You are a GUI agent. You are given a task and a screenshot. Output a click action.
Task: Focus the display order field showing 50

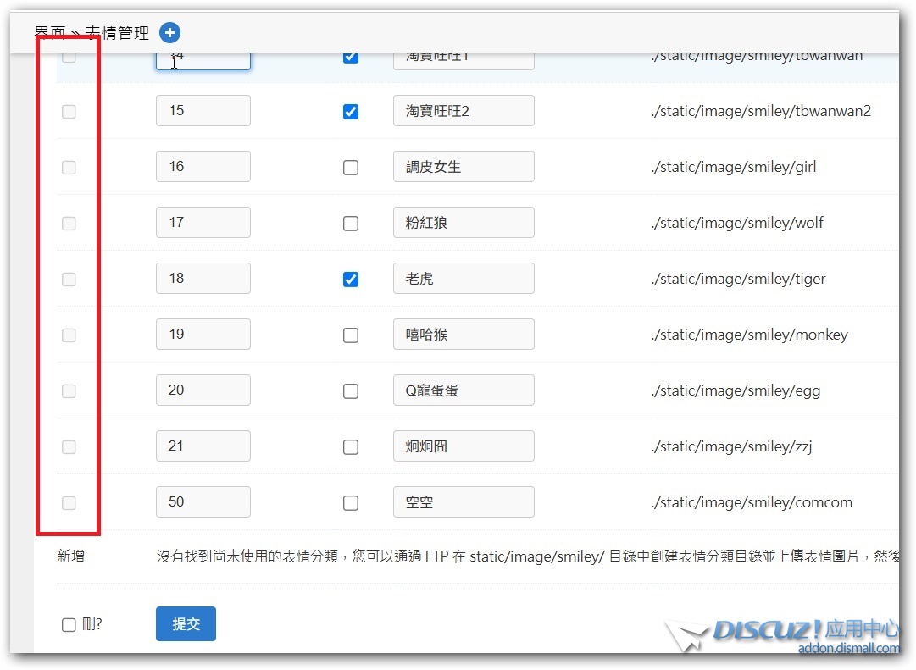(203, 501)
